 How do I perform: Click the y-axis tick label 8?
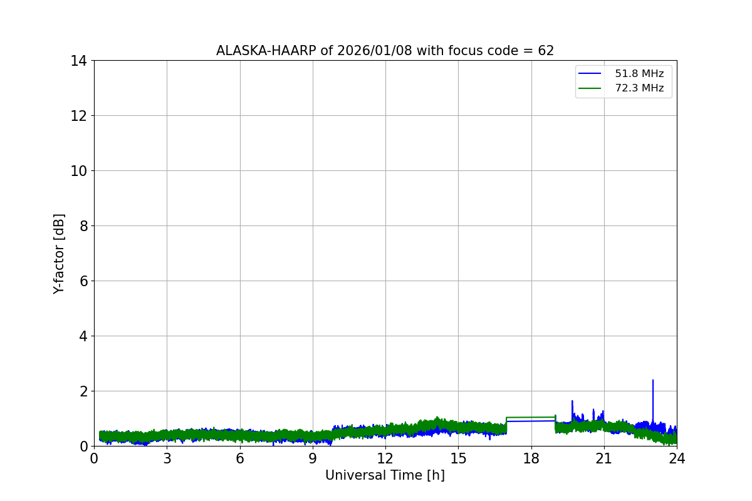pos(83,226)
